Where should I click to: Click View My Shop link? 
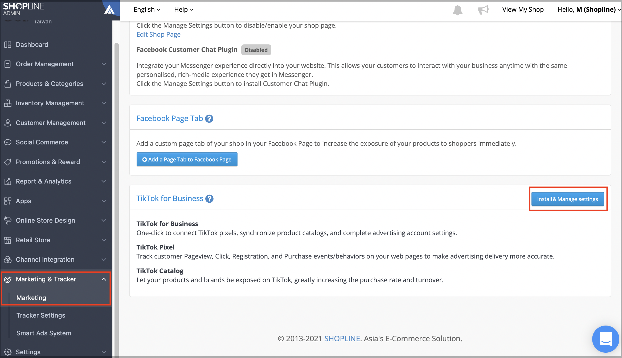[523, 10]
